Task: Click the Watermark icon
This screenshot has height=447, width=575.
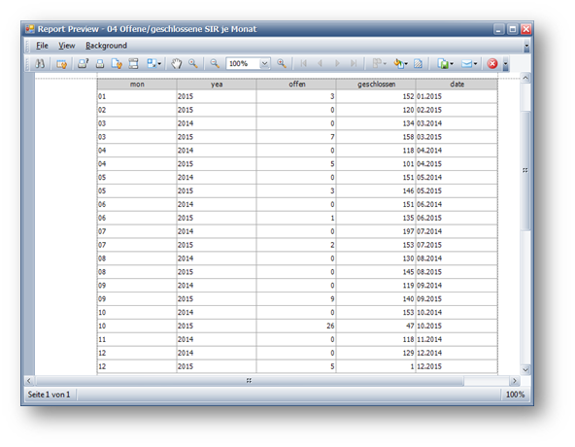Action: coord(418,64)
